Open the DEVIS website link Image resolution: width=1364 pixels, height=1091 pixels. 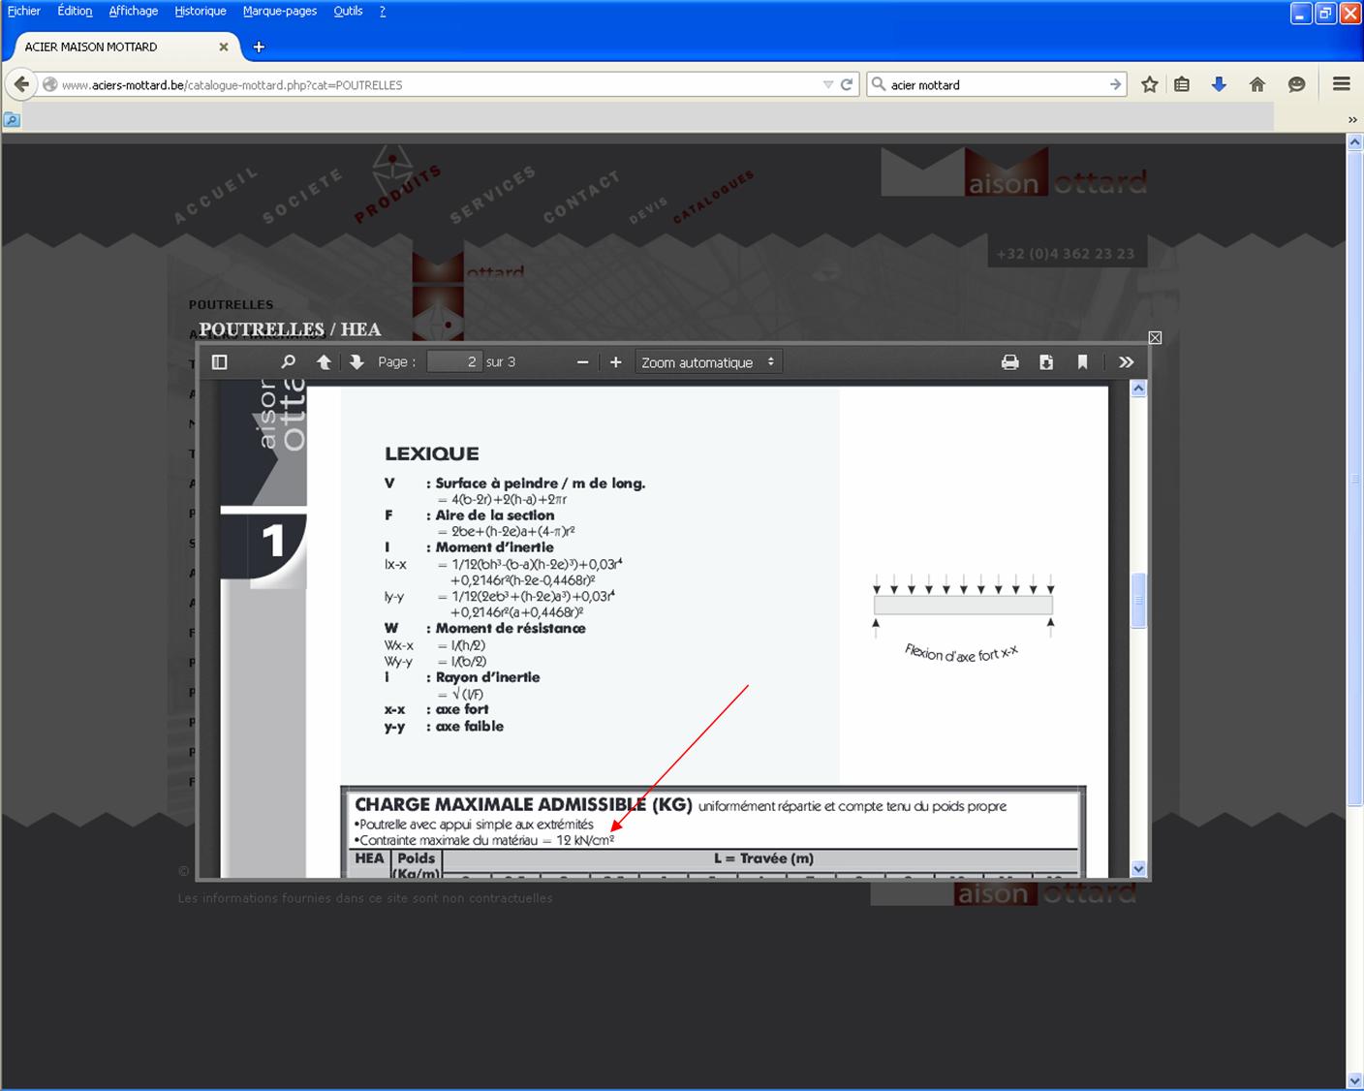(648, 210)
